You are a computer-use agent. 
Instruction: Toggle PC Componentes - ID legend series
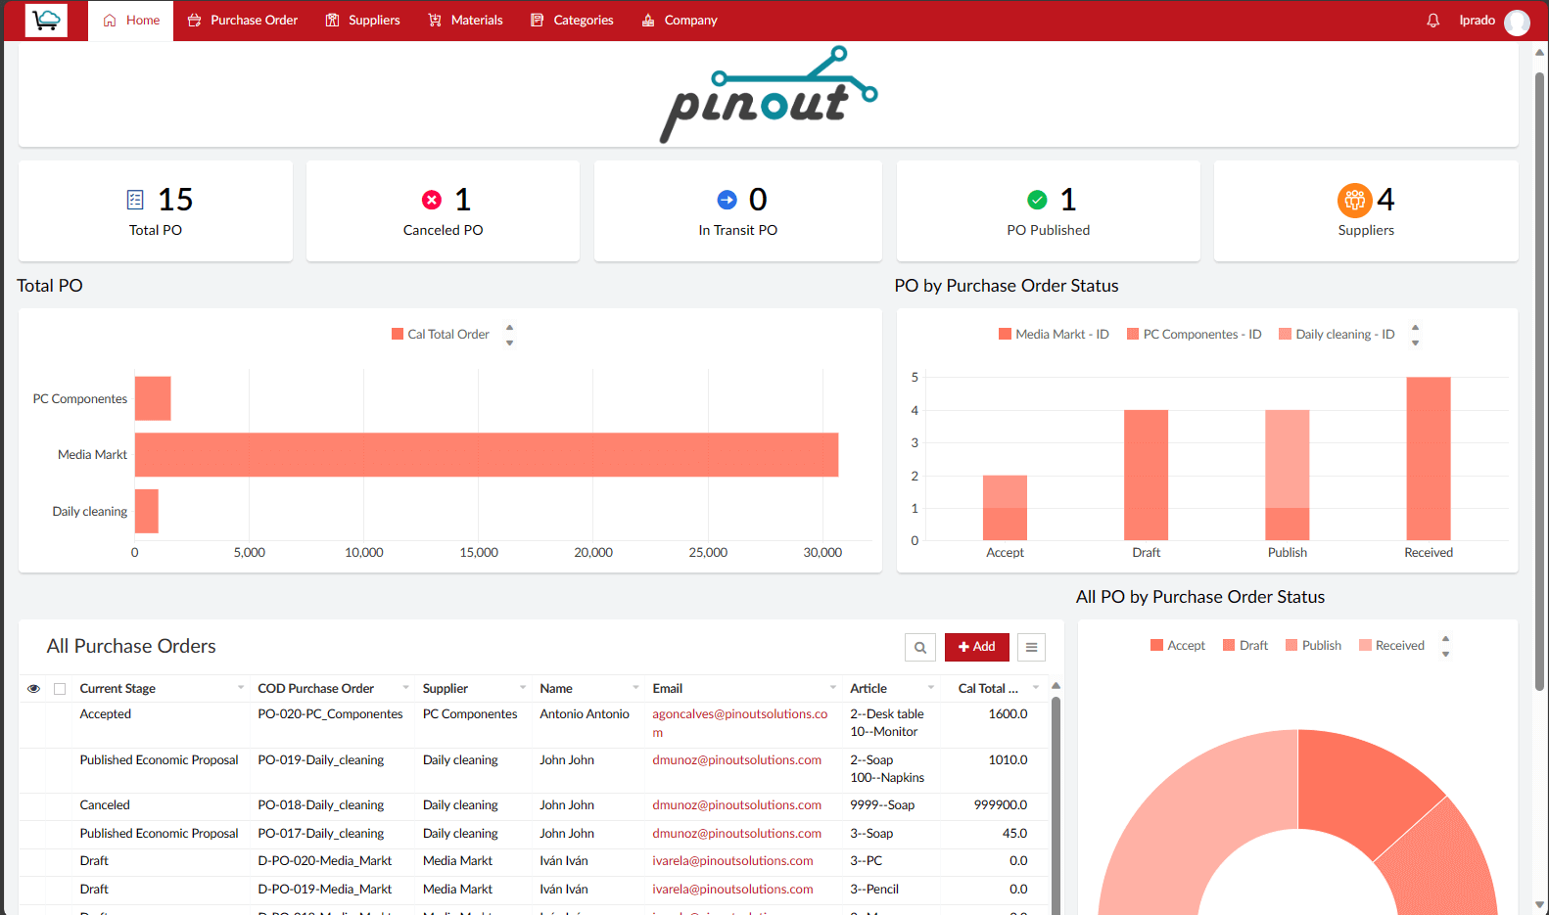click(1194, 335)
